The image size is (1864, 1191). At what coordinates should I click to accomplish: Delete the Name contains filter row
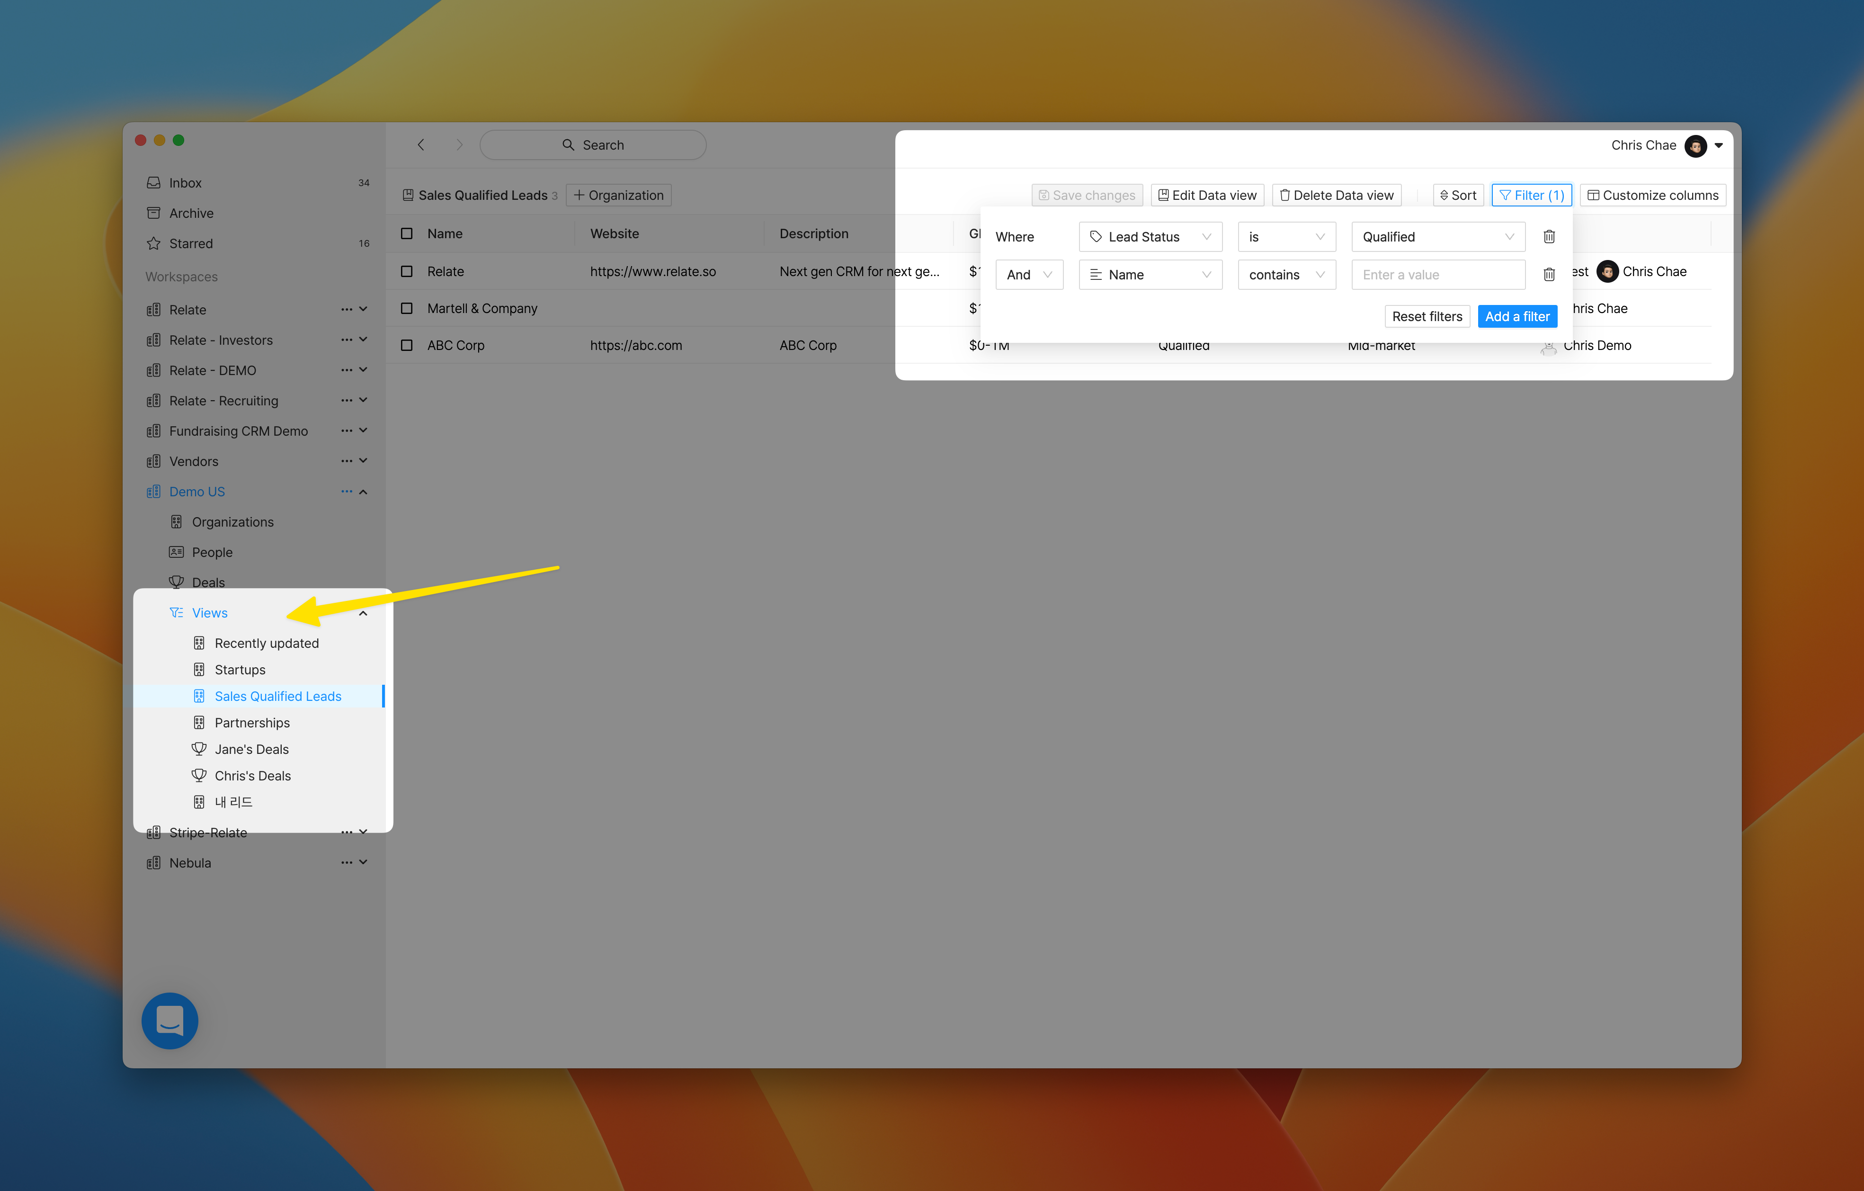(x=1549, y=275)
